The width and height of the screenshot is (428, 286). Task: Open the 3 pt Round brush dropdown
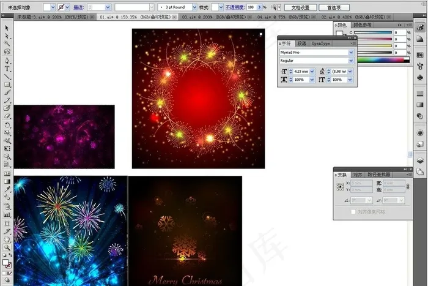point(194,7)
